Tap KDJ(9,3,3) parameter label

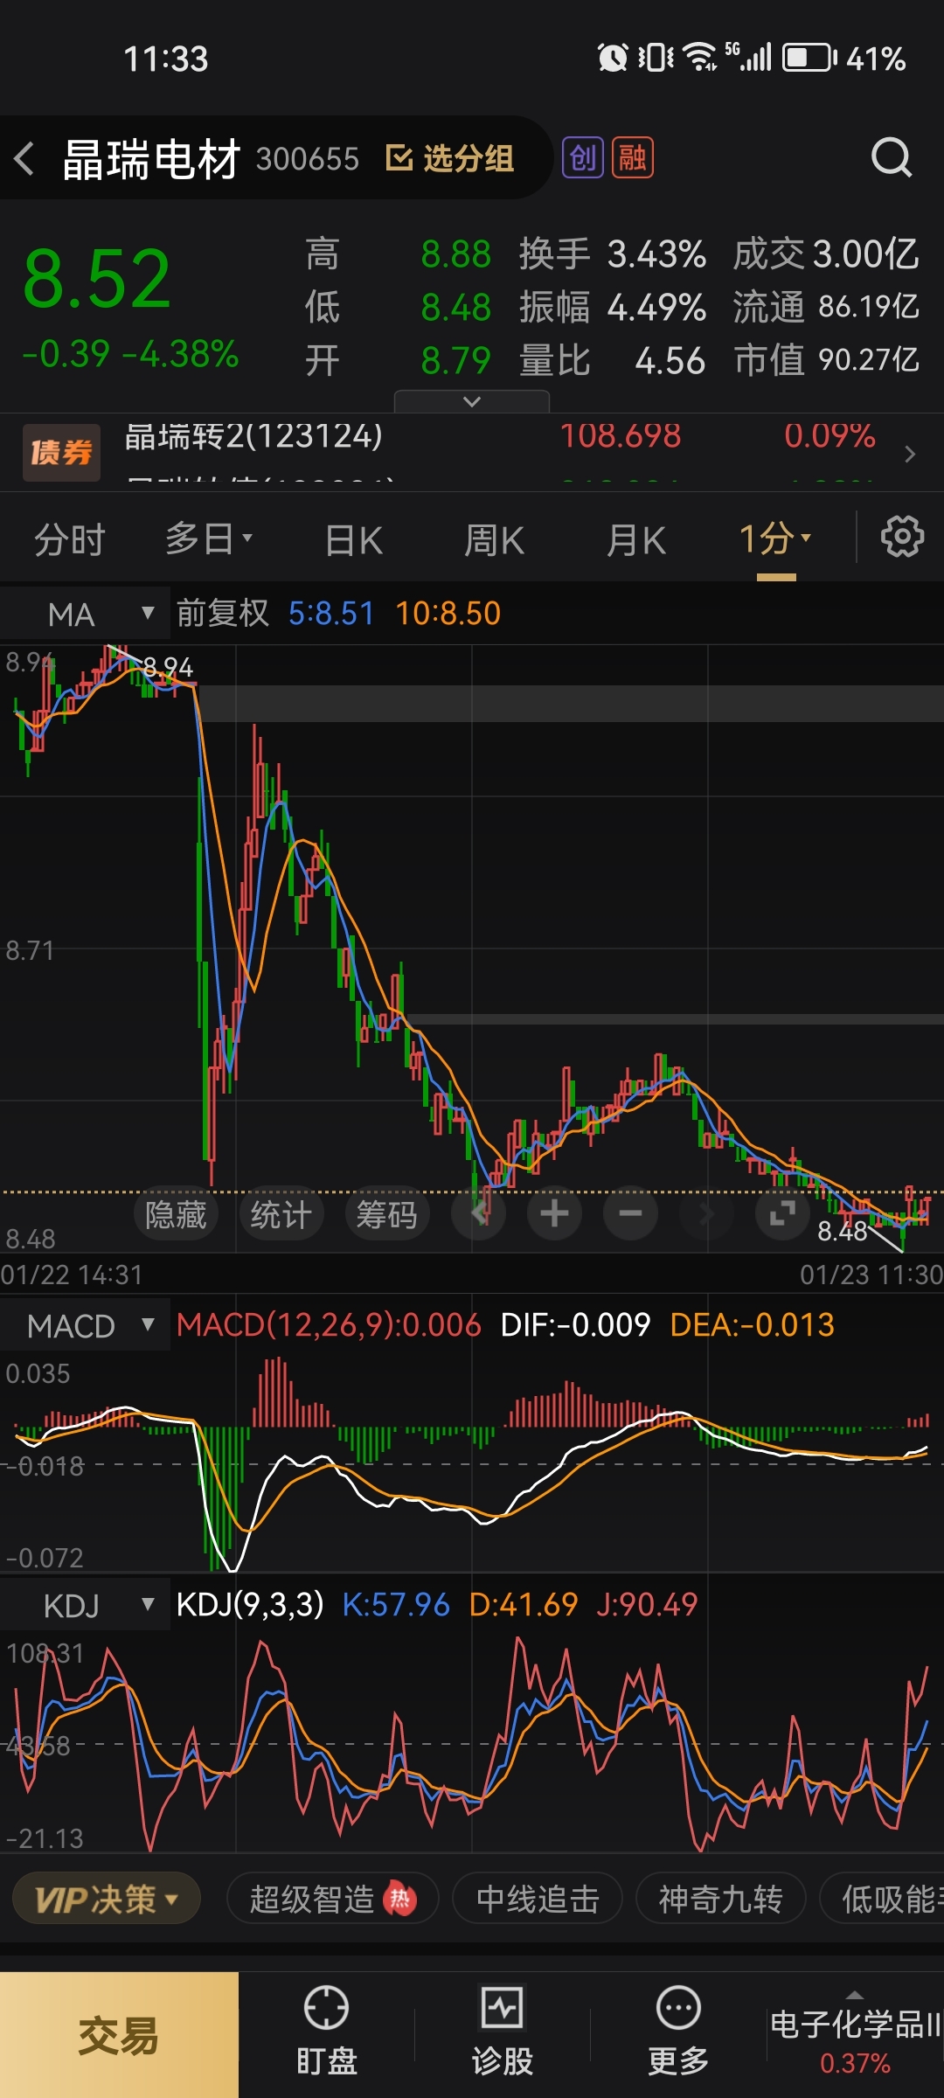250,1604
